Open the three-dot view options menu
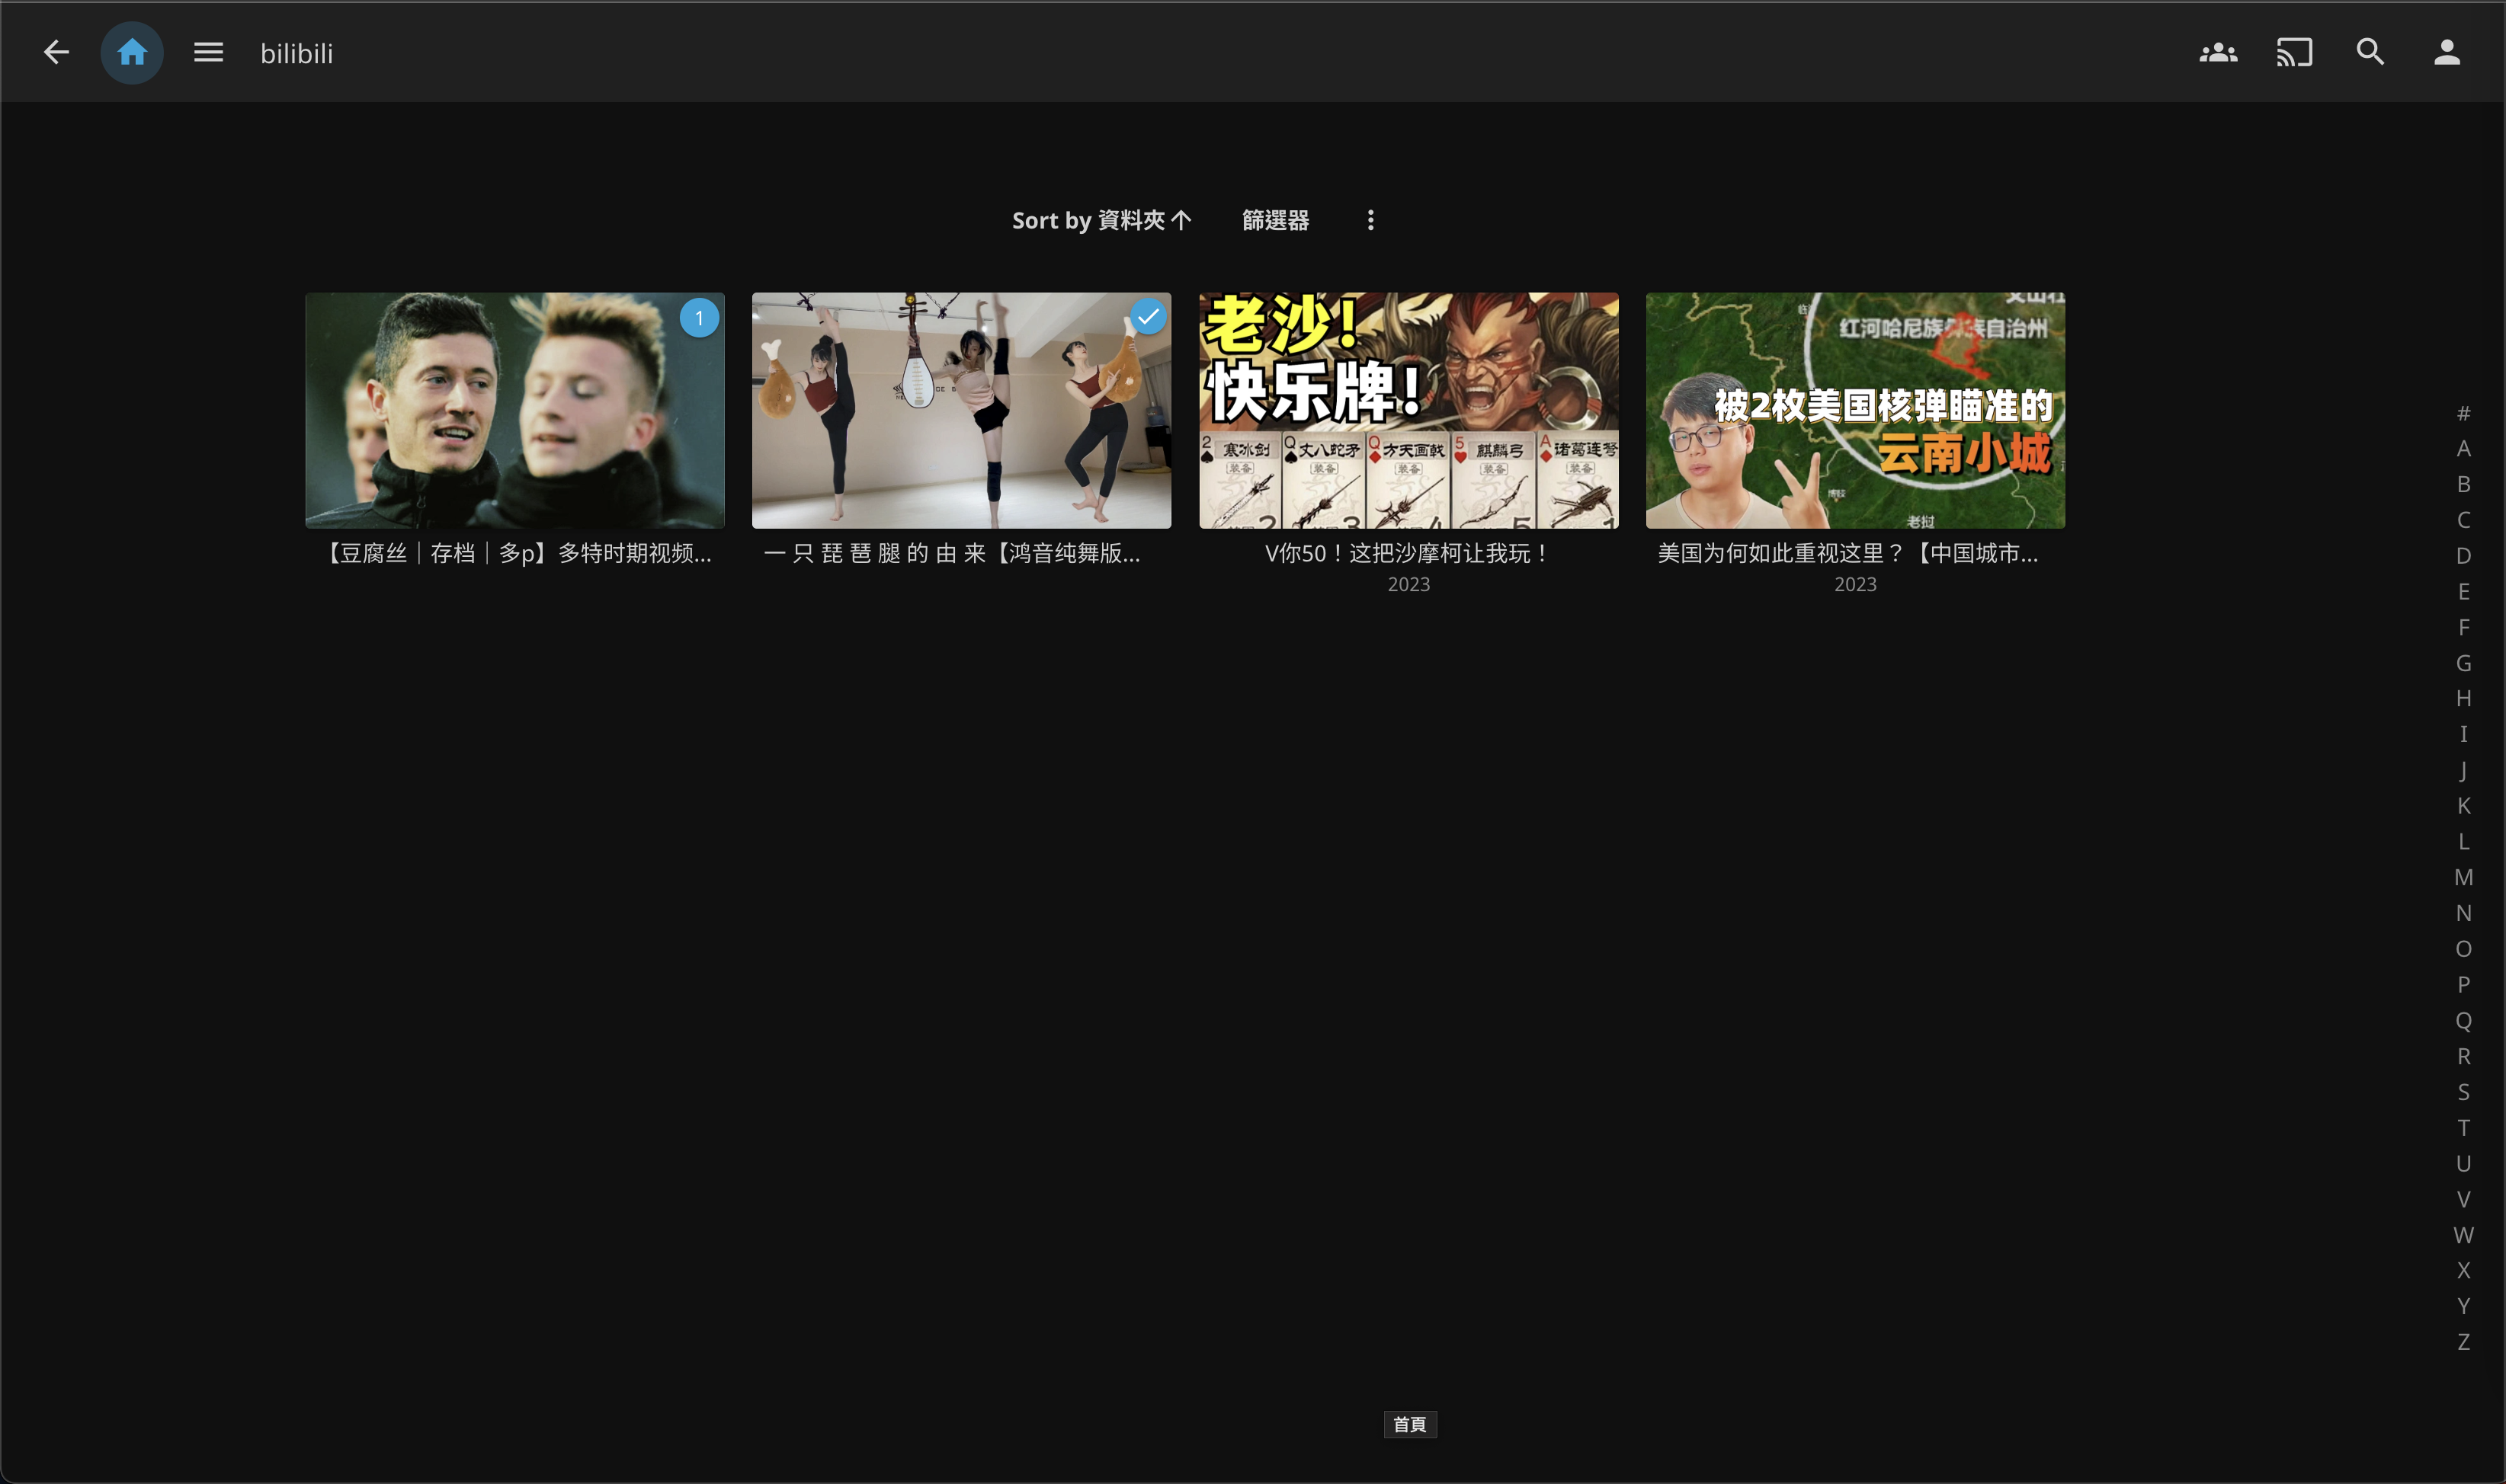 pos(1370,220)
